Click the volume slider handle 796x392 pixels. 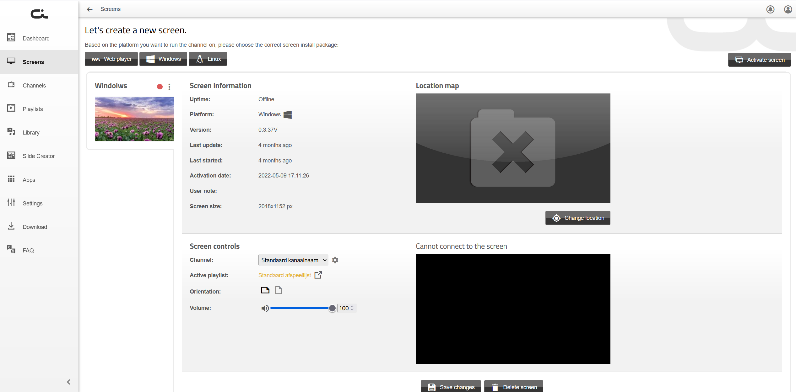[332, 308]
